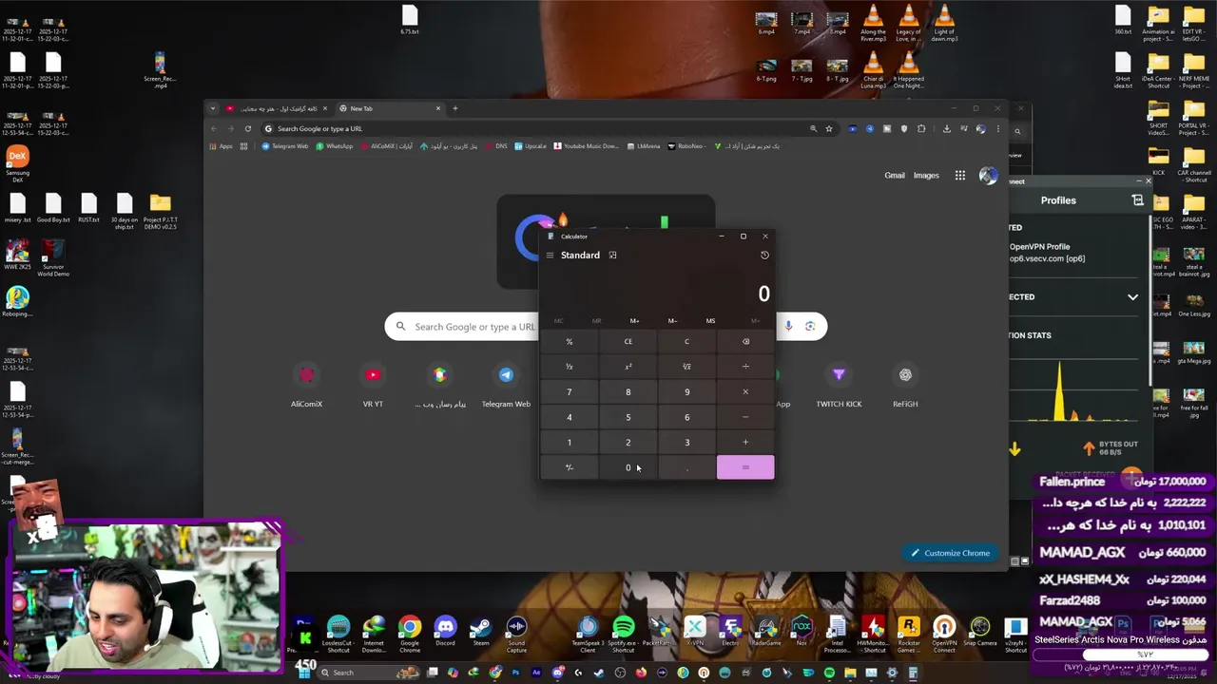Click the Windows Start button

click(x=305, y=673)
